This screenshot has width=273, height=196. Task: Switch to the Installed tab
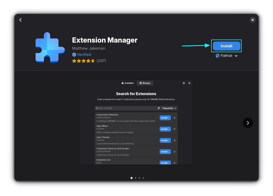[127, 83]
